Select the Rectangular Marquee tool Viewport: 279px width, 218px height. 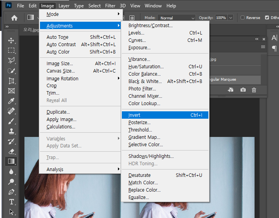tap(11, 50)
